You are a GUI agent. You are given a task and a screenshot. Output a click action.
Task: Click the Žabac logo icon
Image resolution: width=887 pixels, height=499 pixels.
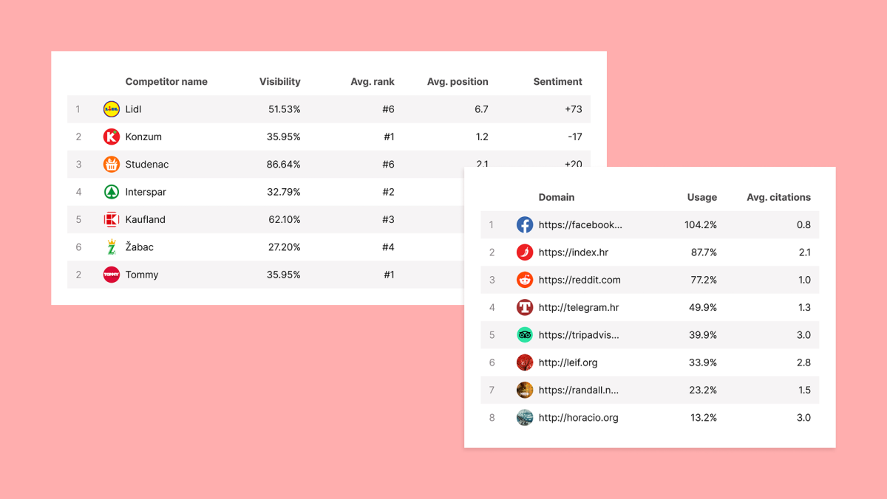pyautogui.click(x=111, y=247)
